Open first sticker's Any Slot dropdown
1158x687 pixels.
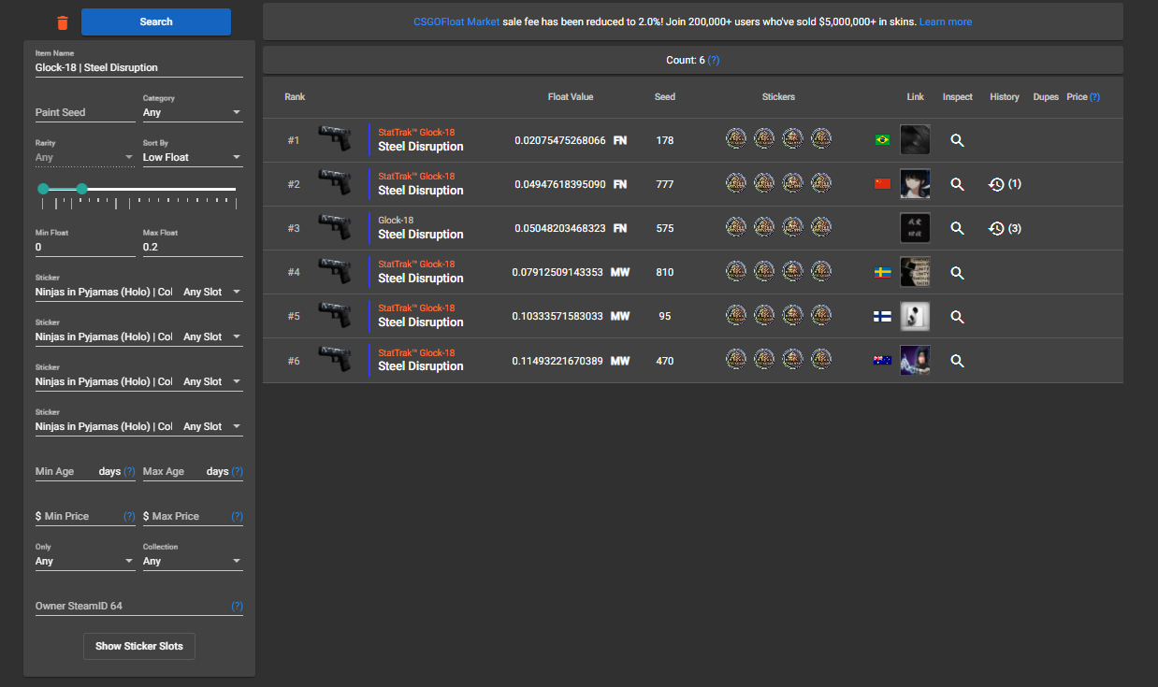click(x=211, y=292)
